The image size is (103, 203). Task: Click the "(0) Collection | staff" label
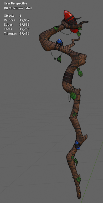pyautogui.click(x=18, y=8)
